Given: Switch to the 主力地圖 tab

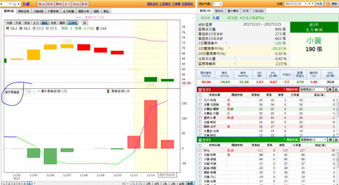Looking at the screenshot, I should [68, 11].
